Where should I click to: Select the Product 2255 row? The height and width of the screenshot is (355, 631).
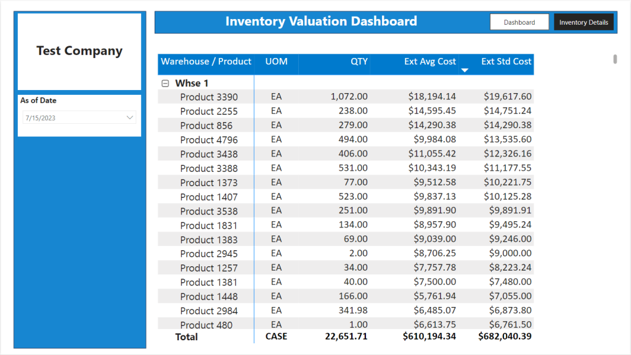coord(346,111)
